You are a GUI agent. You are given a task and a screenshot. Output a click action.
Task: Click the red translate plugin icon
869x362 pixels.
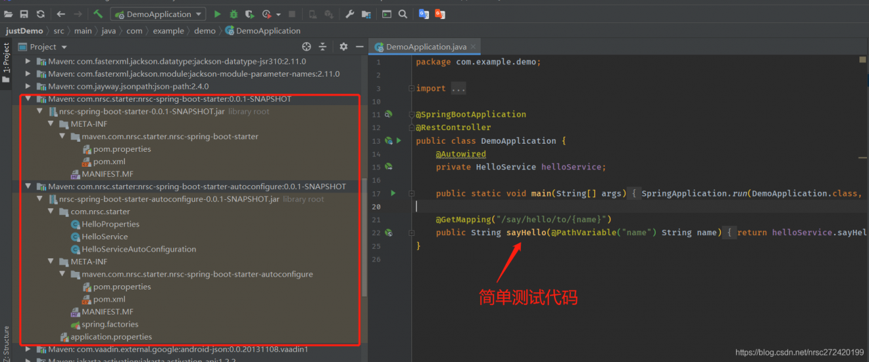click(440, 14)
